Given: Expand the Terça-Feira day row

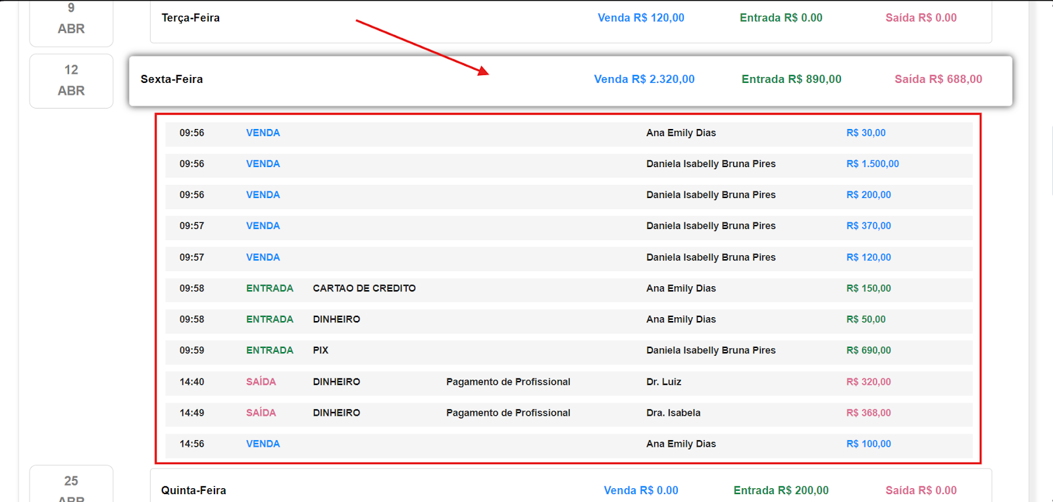Looking at the screenshot, I should (571, 21).
